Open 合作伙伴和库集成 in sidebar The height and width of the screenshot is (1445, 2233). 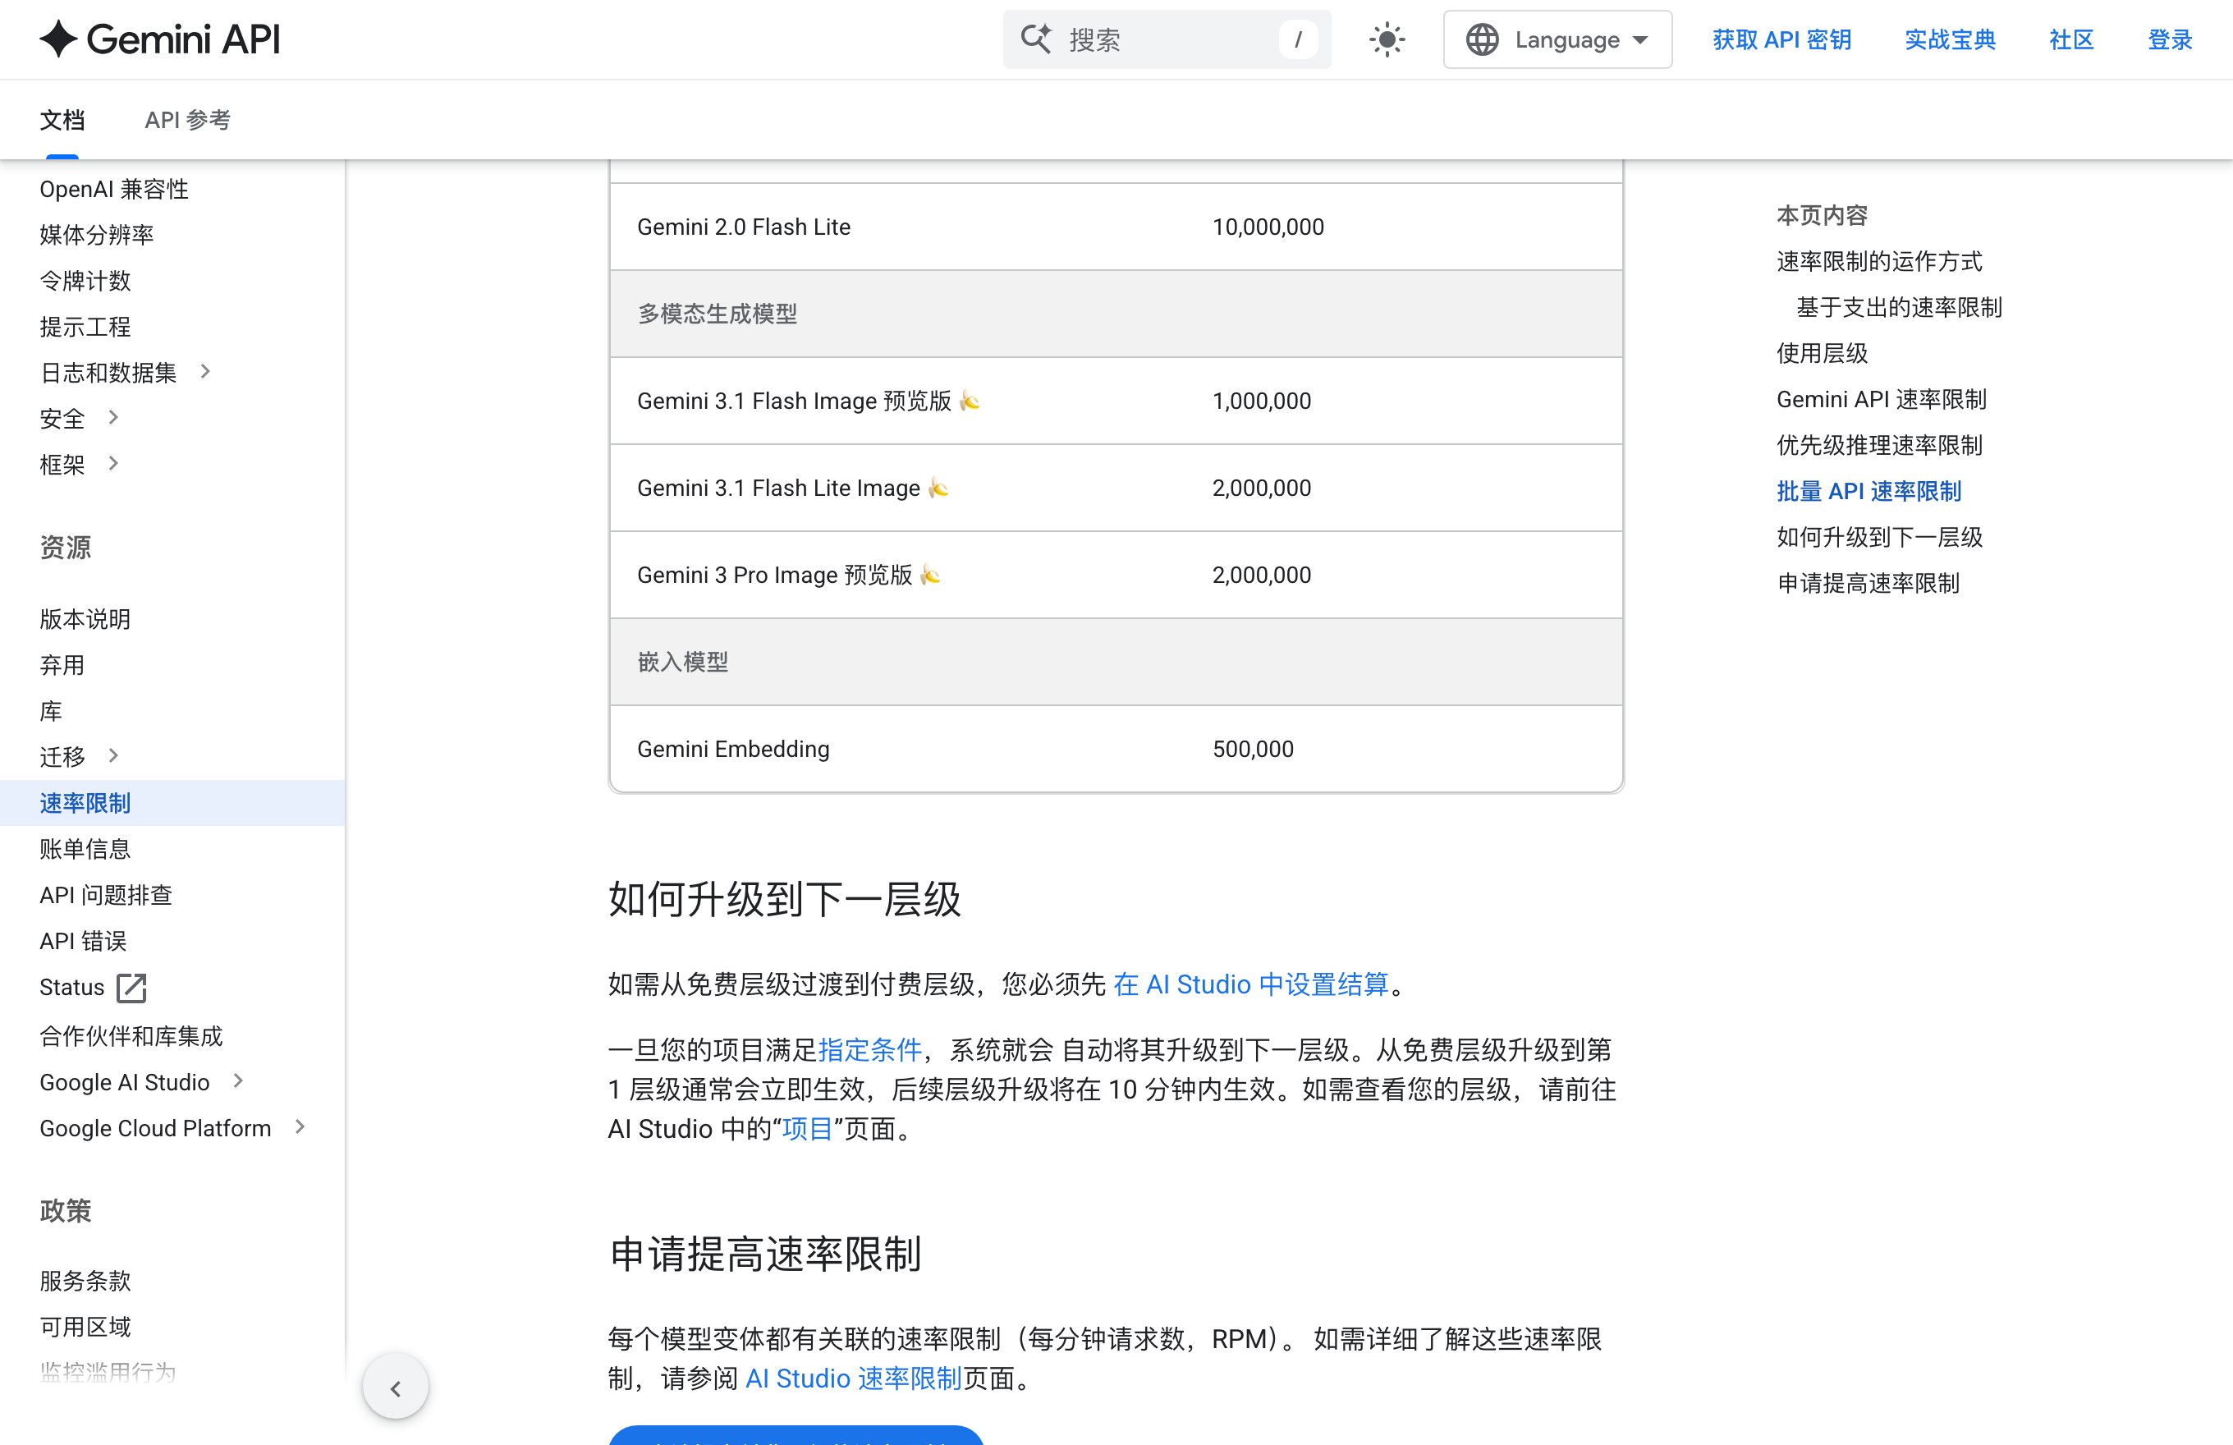(131, 1036)
